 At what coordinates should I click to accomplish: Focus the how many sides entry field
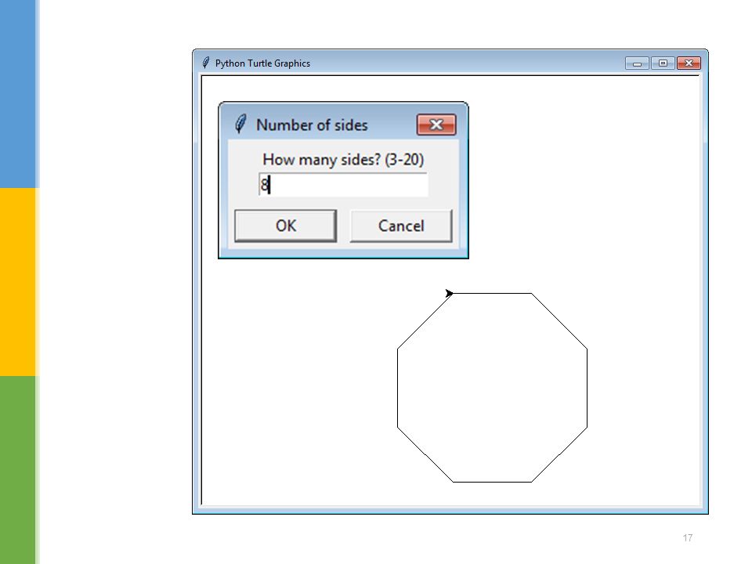click(x=343, y=185)
